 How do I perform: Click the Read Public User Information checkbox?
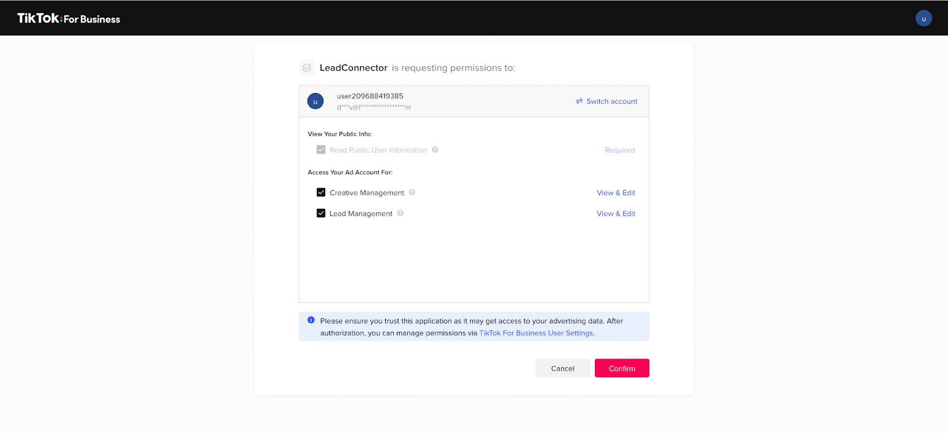(321, 150)
